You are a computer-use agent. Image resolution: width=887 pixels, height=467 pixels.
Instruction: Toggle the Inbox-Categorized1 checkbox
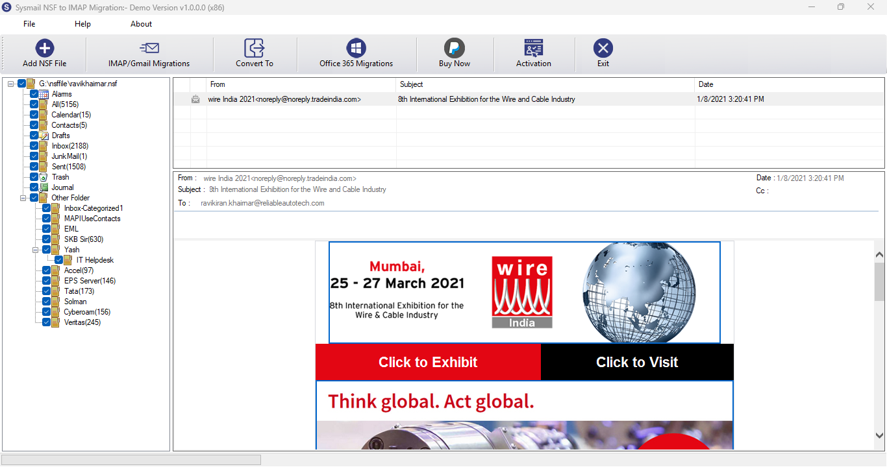click(47, 208)
